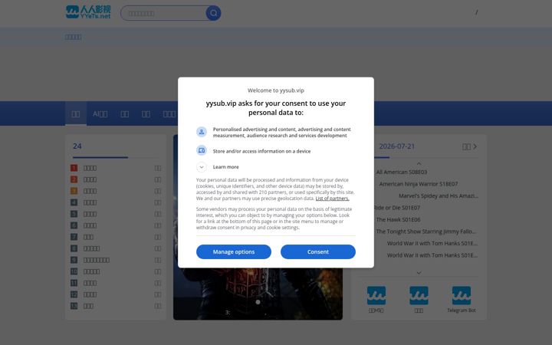Open All American S08E03

[x=401, y=172]
